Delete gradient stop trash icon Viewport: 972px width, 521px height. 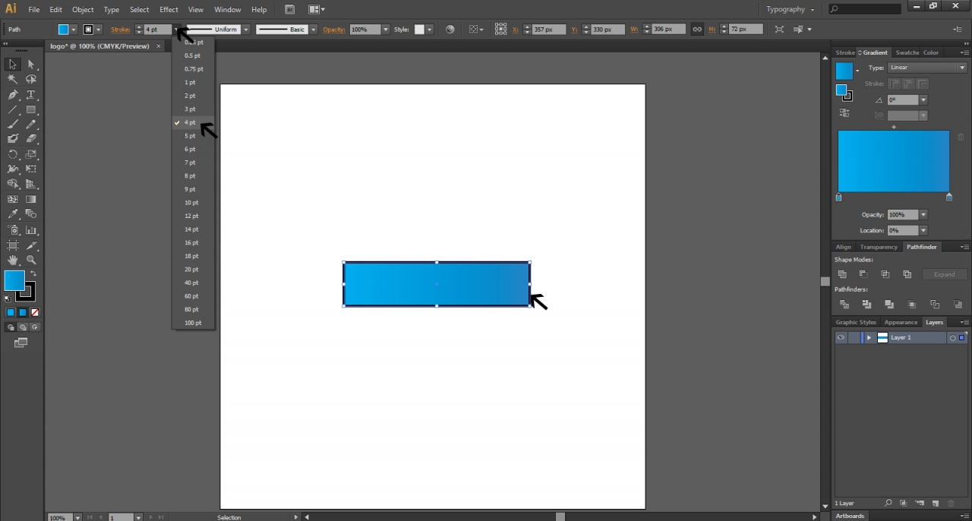click(x=961, y=137)
